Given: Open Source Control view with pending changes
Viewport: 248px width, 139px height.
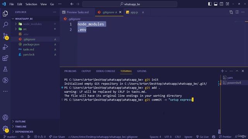Looking at the screenshot, I should [5, 36].
